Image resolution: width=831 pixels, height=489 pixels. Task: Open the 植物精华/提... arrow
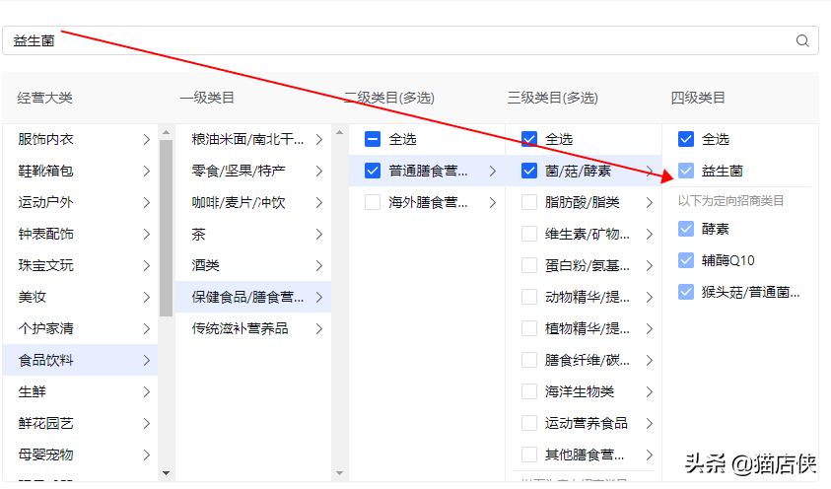tap(650, 328)
